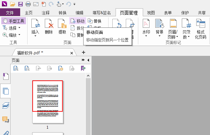Open the 填写&签名 tab
This screenshot has width=210, height=135.
pyautogui.click(x=102, y=13)
